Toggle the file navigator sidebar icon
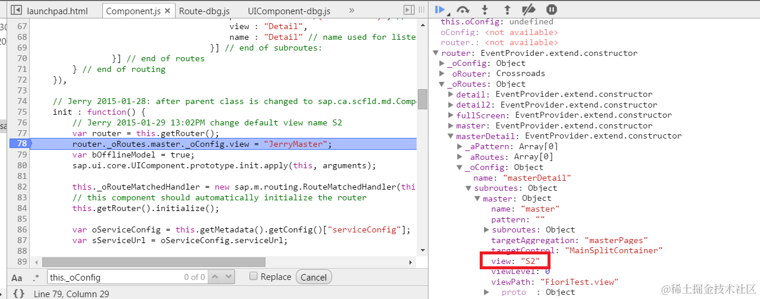760x299 pixels. [17, 10]
